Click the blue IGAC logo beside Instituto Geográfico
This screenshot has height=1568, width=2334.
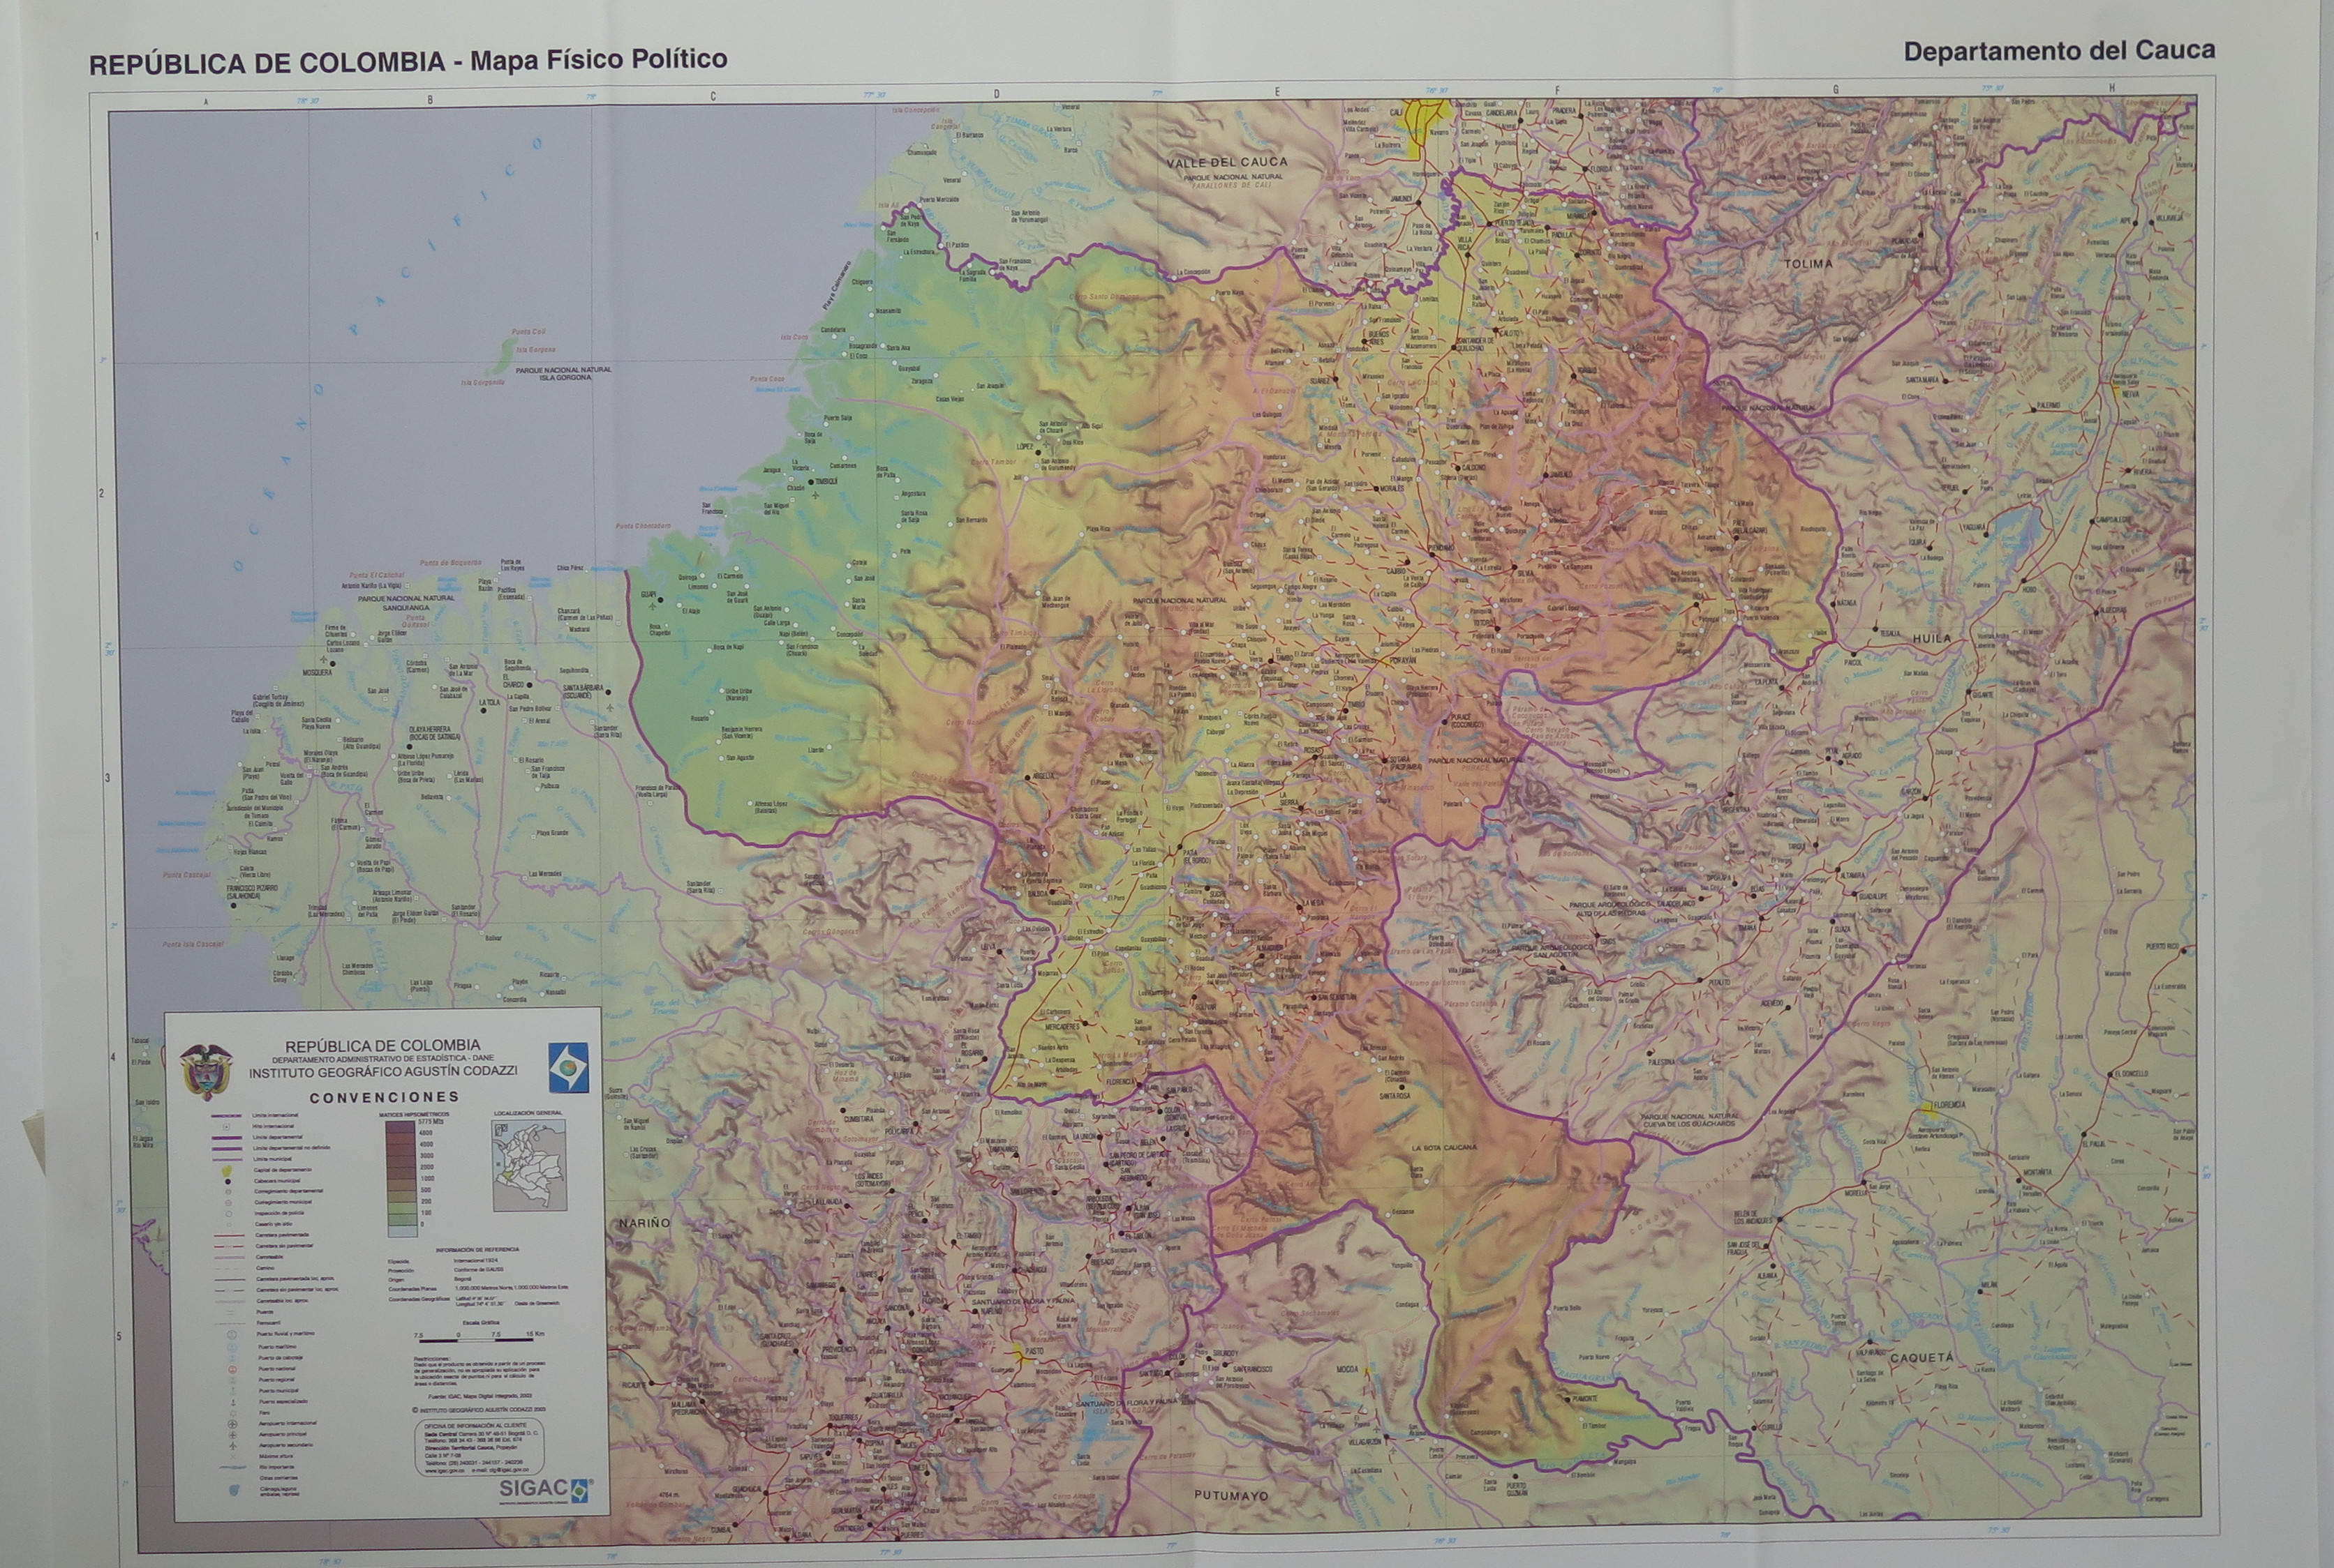click(x=568, y=1067)
